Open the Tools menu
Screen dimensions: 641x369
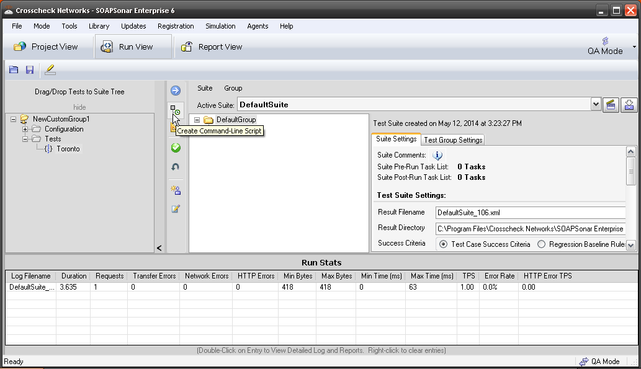pos(69,26)
